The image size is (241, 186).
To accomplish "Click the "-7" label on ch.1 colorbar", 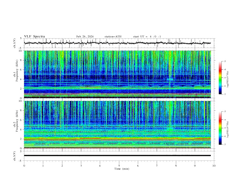I will pos(224,94).
